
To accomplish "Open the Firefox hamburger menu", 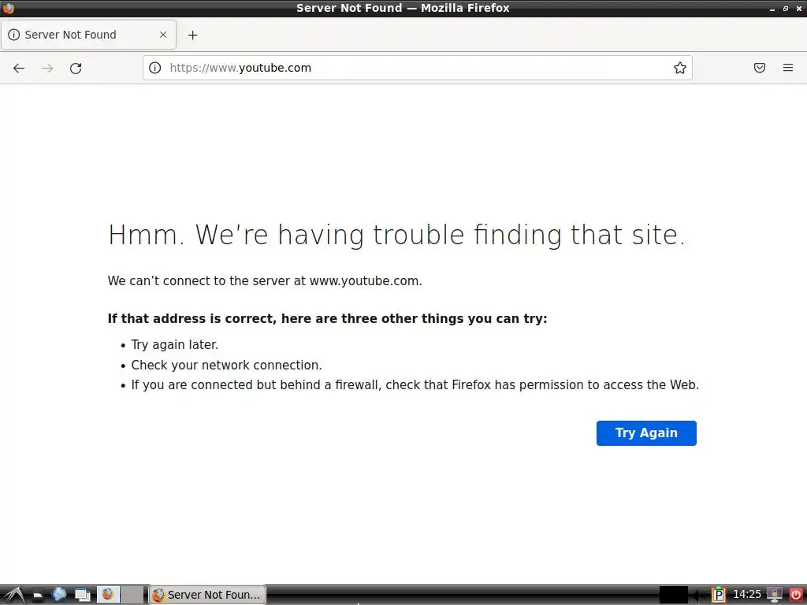I will 788,68.
